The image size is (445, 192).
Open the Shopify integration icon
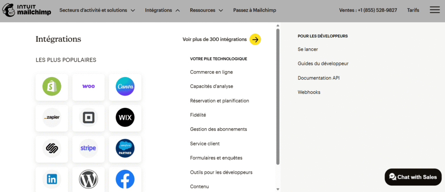52,86
